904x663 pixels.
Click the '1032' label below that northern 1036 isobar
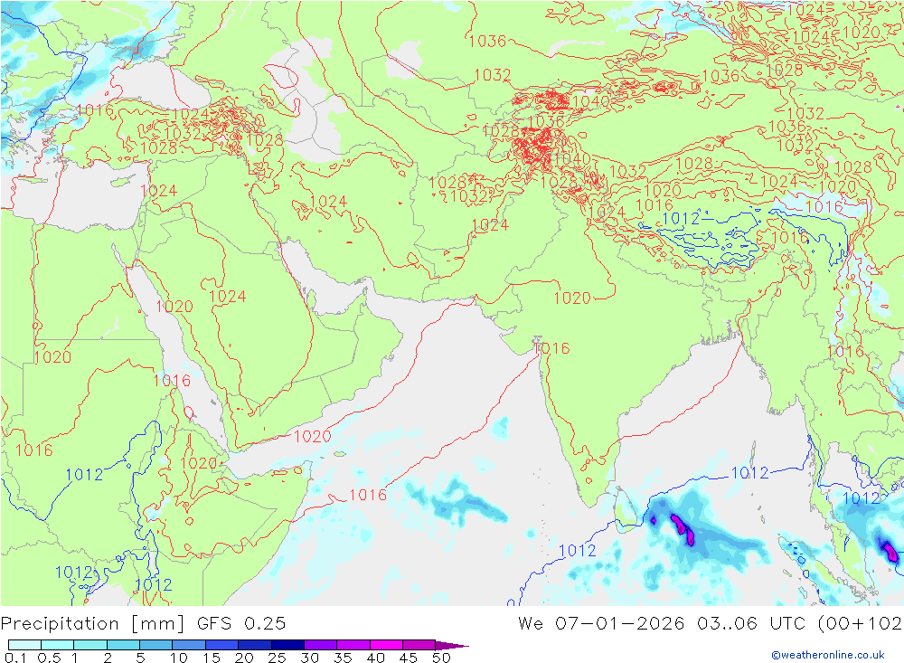(493, 75)
